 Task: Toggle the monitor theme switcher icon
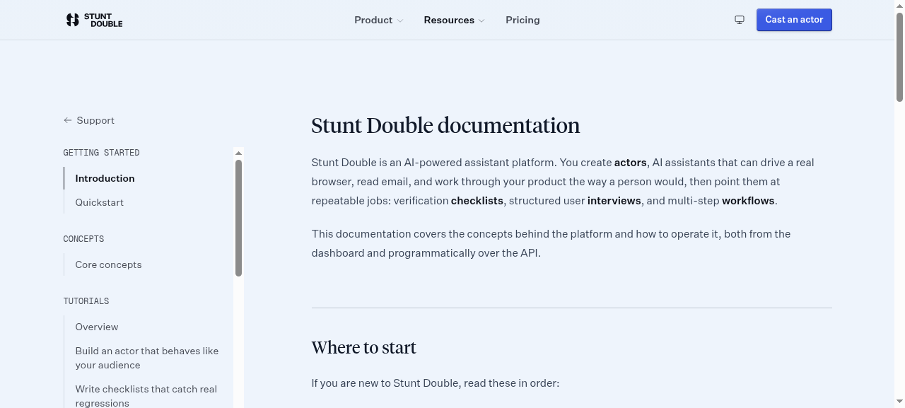tap(740, 20)
